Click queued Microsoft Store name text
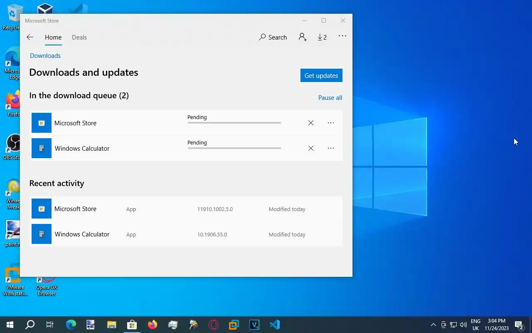Screen dimensions: 532x333 (75, 123)
